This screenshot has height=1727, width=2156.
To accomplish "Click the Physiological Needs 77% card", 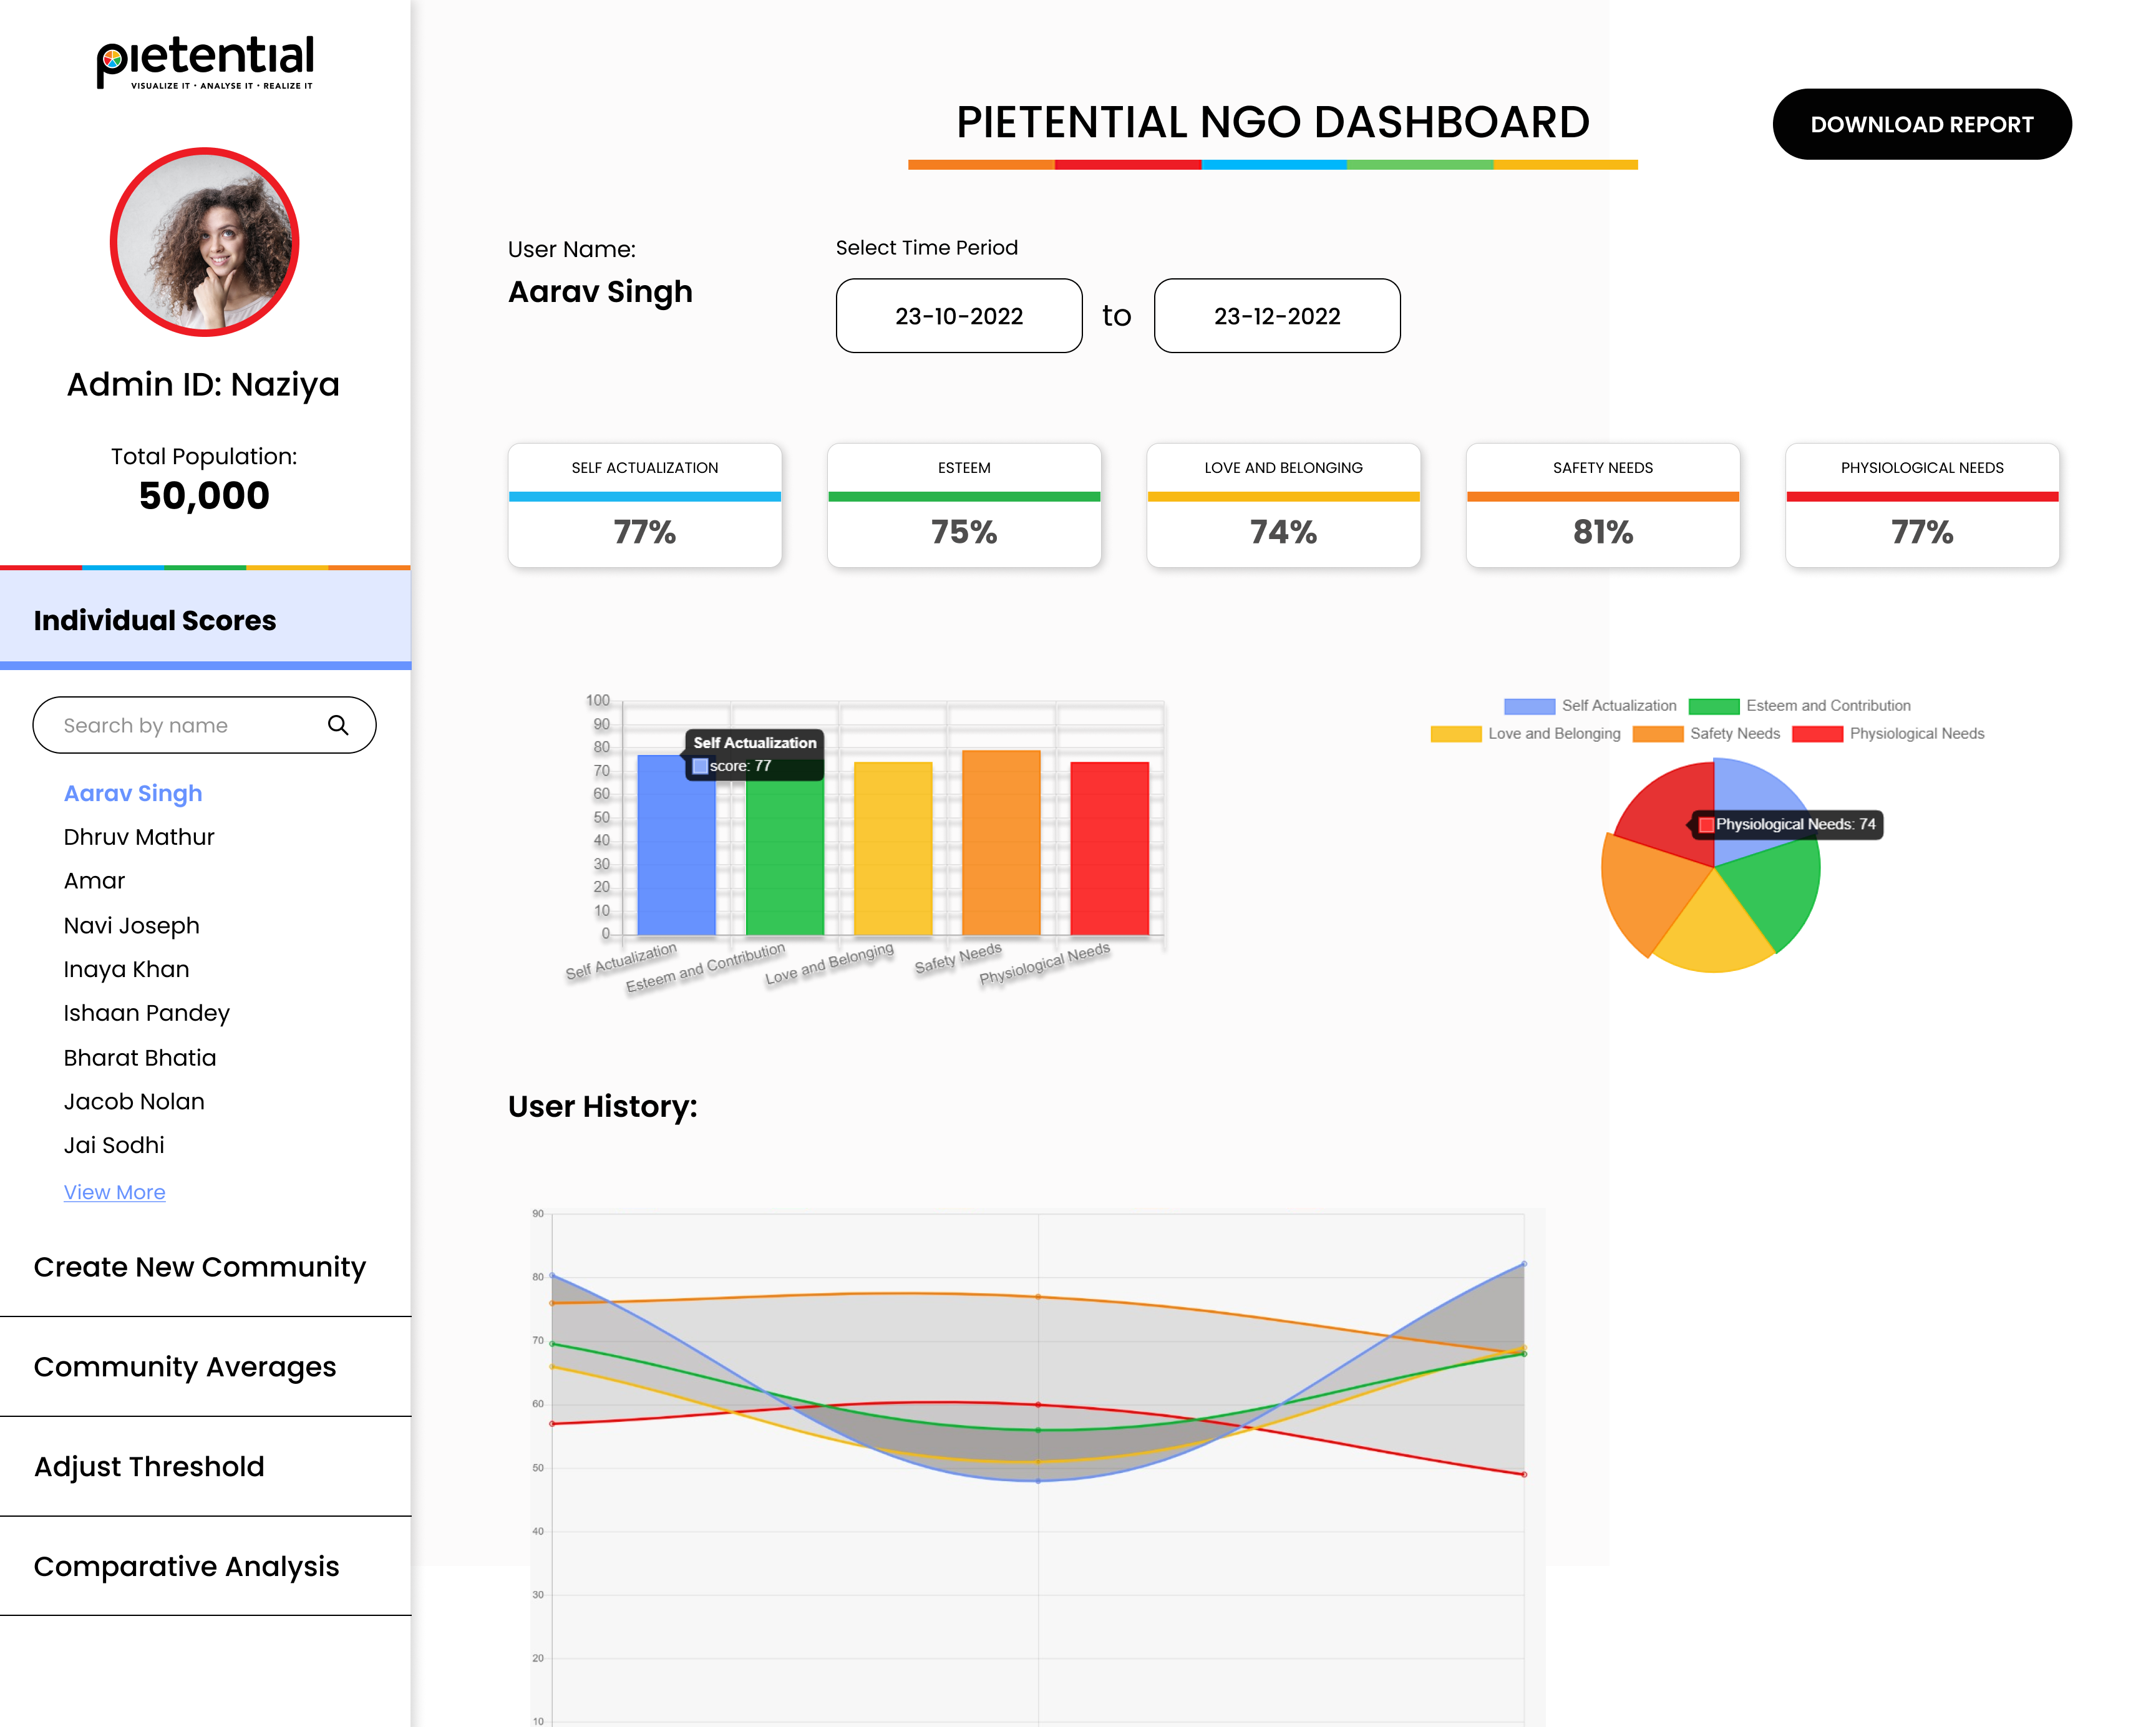I will tap(1922, 505).
